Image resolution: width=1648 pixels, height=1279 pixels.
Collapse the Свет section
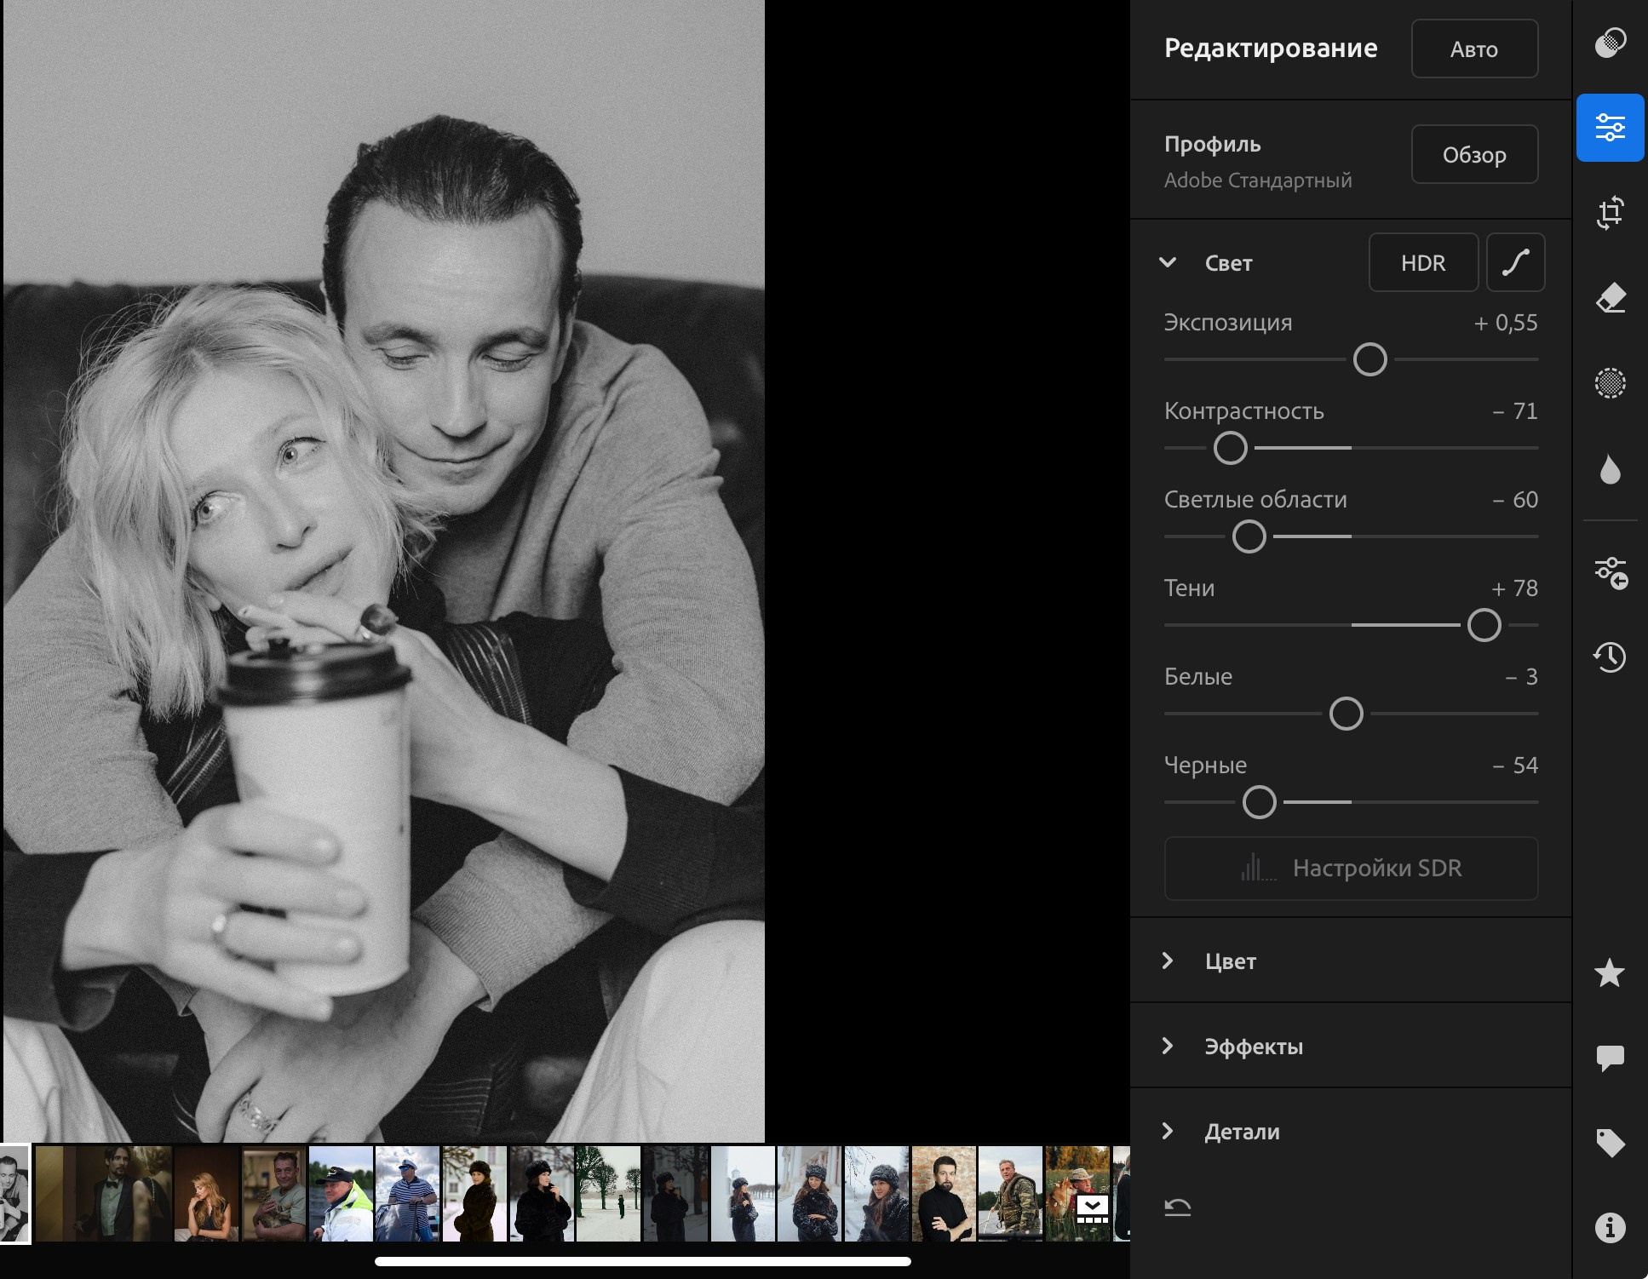coord(1169,263)
